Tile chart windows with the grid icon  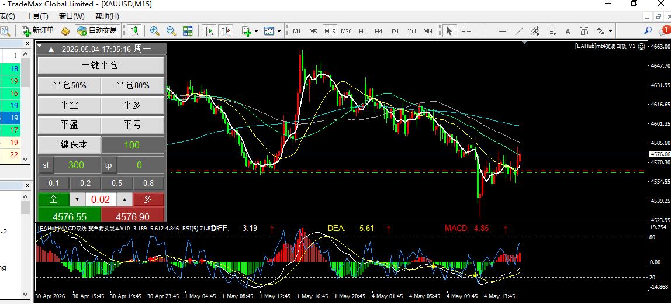coord(188,31)
